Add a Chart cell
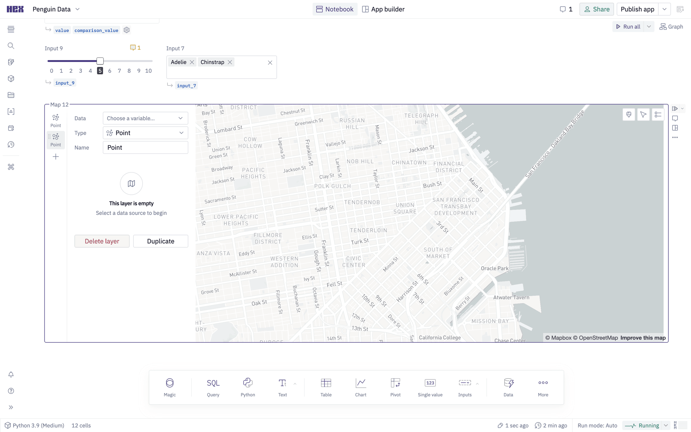691x432 pixels. (x=361, y=387)
